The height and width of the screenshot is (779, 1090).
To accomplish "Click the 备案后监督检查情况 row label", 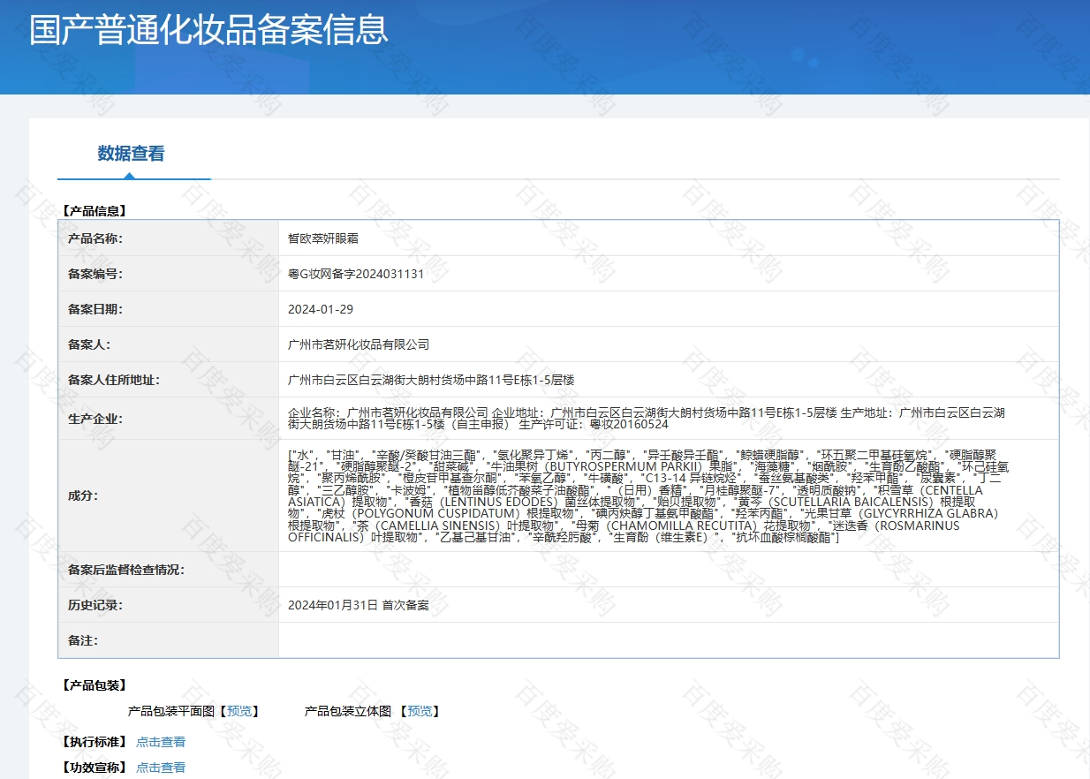I will (126, 570).
